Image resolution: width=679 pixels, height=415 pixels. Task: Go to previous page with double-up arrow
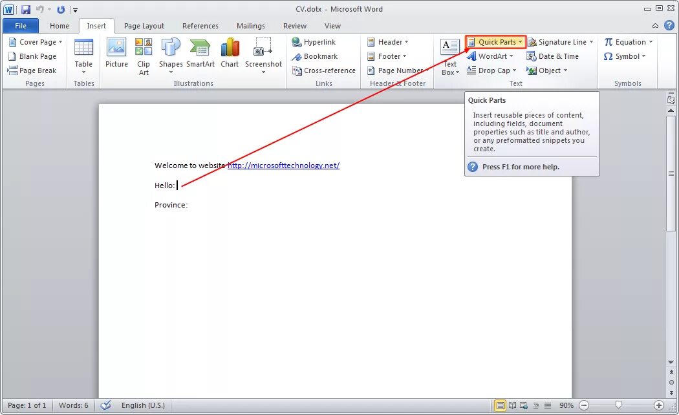pos(671,372)
